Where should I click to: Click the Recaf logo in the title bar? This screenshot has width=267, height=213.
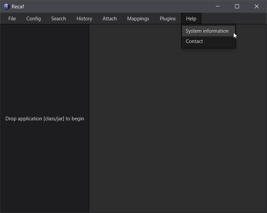click(6, 6)
